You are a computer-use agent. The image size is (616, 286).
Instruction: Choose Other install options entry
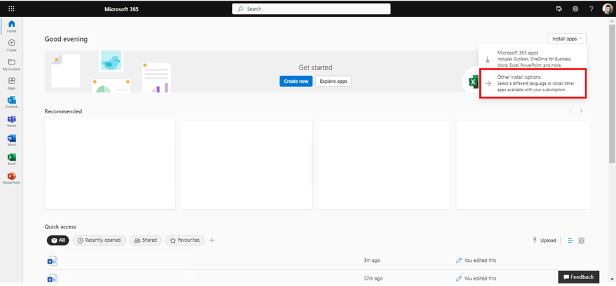click(532, 84)
